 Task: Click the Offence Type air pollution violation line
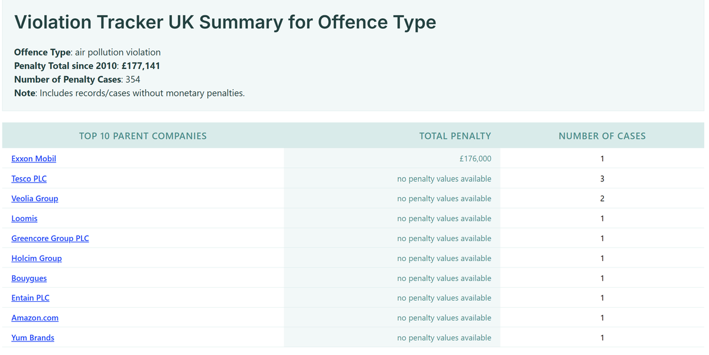pyautogui.click(x=87, y=52)
